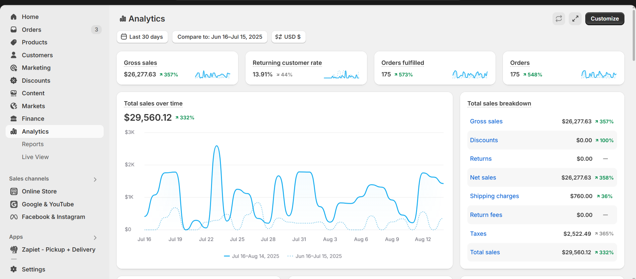Open the Orders fulfilled metric card
The width and height of the screenshot is (636, 279).
pos(435,68)
